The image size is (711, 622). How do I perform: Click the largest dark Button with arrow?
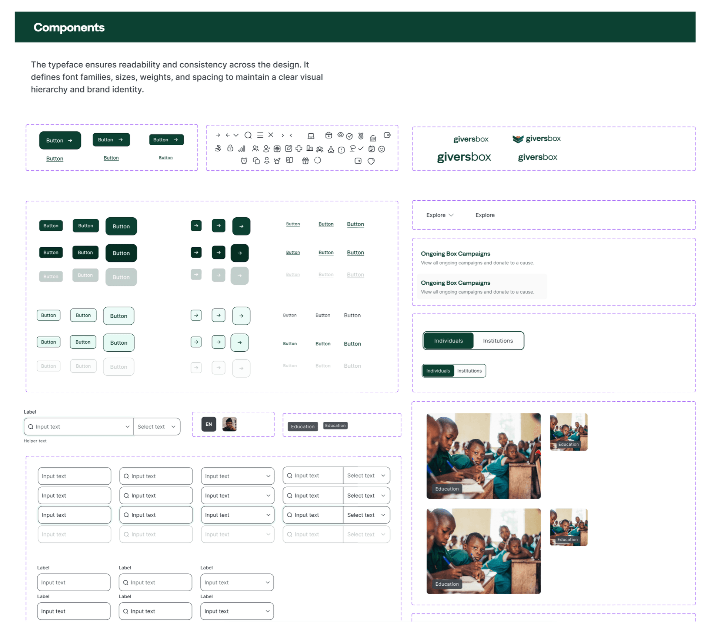tap(60, 140)
